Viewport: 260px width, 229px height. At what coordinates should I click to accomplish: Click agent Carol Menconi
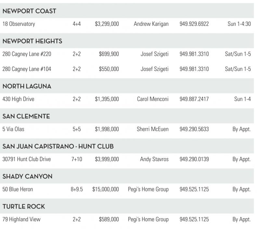click(x=153, y=99)
